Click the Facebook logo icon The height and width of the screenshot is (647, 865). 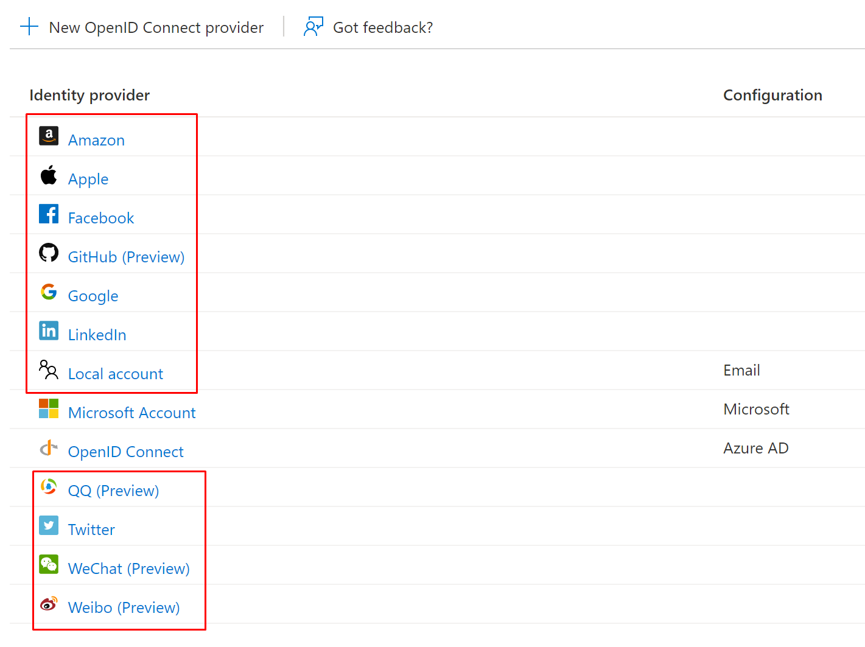coord(49,214)
